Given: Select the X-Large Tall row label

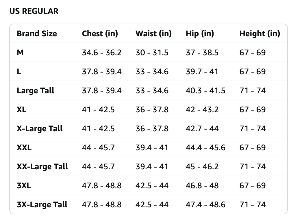Looking at the screenshot, I should pos(40,129).
